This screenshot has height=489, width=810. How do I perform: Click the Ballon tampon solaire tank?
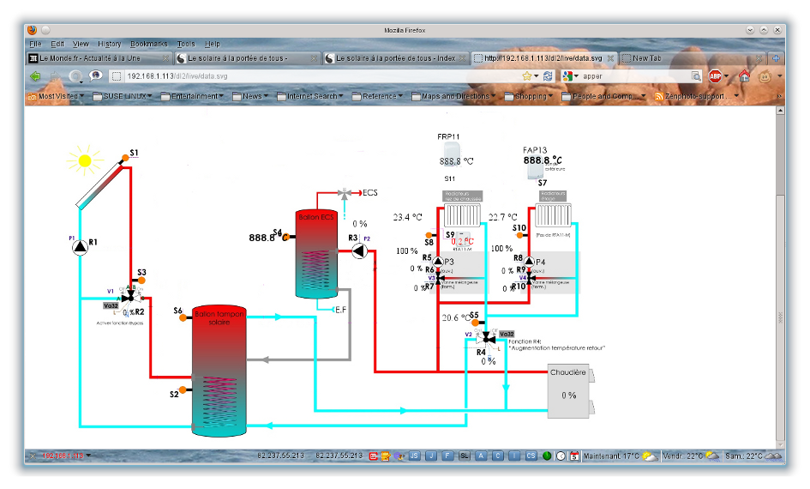(x=219, y=369)
